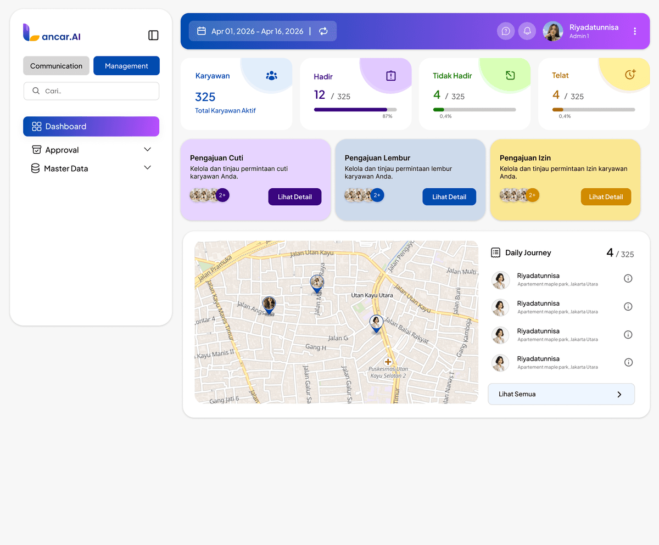Click the first Riyadatunnisa journey avatar

coord(500,280)
